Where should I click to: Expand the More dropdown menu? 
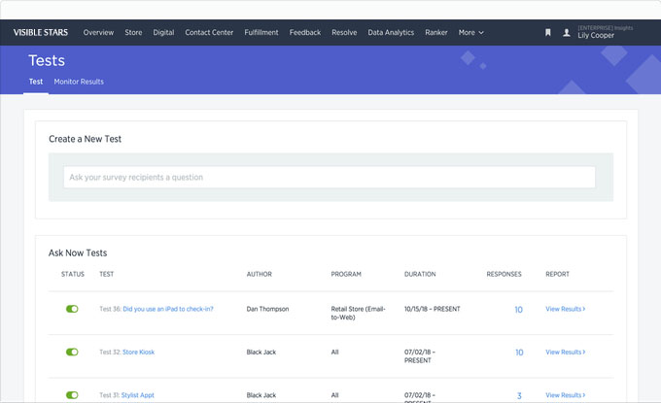tap(470, 32)
